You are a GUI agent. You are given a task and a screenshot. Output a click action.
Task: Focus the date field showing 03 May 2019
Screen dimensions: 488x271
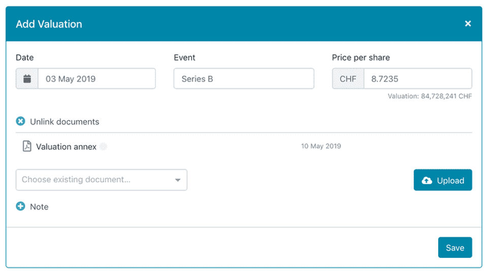click(x=97, y=79)
